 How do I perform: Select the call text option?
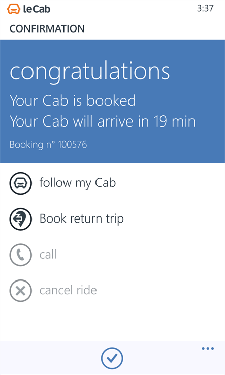point(48,254)
